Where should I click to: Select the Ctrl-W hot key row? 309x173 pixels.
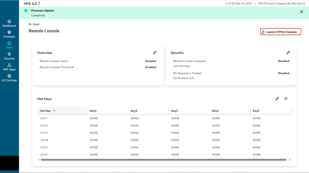pos(44,140)
